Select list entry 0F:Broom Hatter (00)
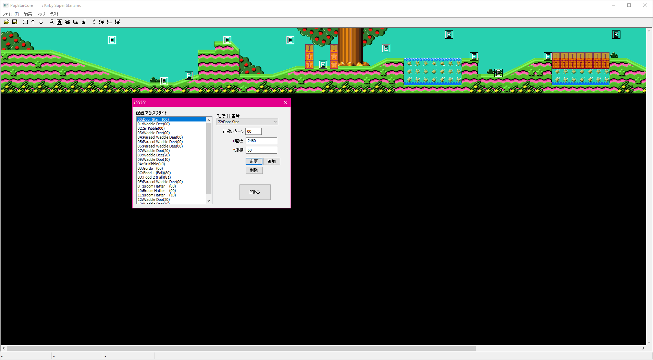This screenshot has width=653, height=360. tap(171, 186)
